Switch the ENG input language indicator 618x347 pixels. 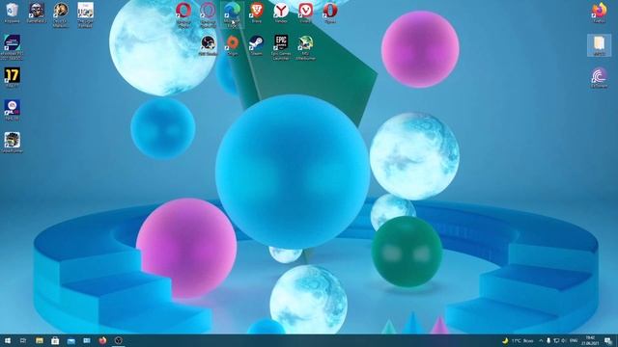click(574, 340)
